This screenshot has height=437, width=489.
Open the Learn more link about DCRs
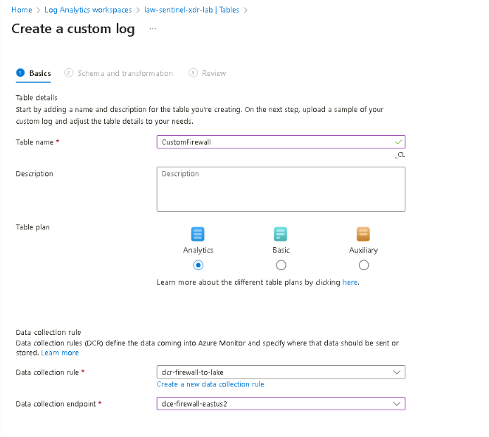(60, 353)
